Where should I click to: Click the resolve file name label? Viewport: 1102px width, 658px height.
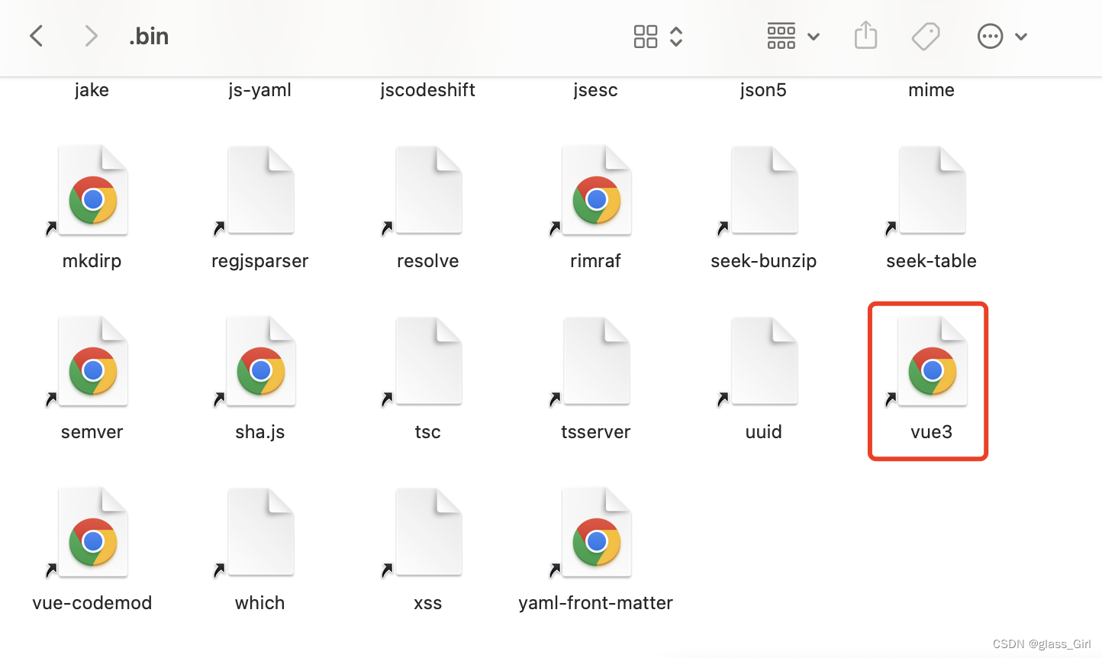pyautogui.click(x=427, y=261)
